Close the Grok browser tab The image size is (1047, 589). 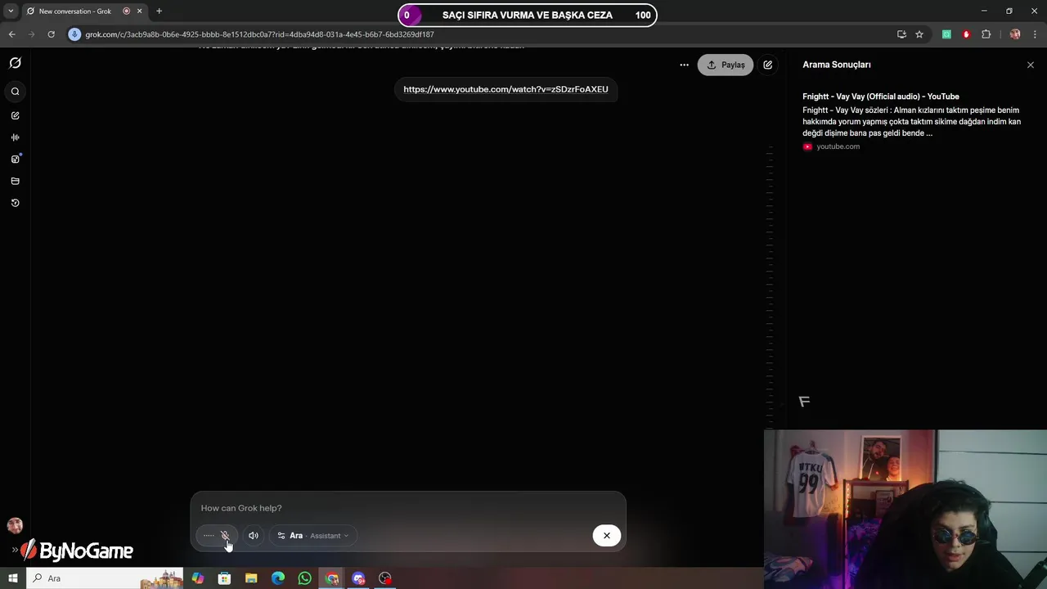pos(139,11)
